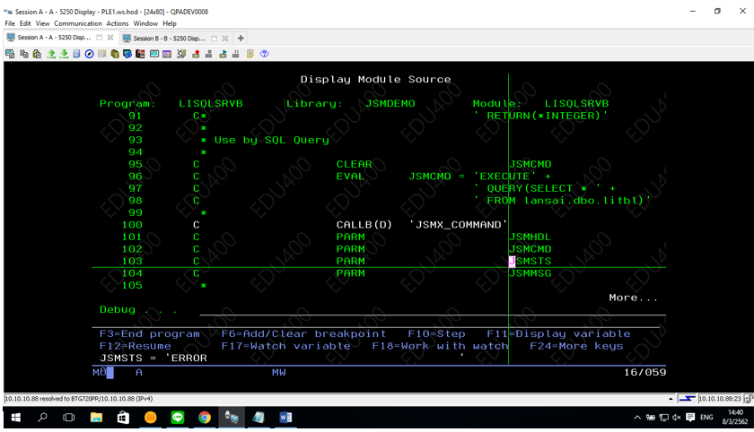Click the yellow notepad toolbar icon
This screenshot has height=432, width=754.
(x=250, y=54)
